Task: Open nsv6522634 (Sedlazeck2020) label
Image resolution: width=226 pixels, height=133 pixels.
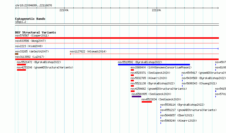Action: pyautogui.click(x=161, y=99)
